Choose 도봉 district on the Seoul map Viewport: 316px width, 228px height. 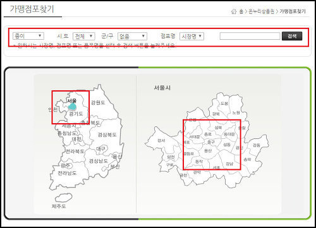[224, 104]
